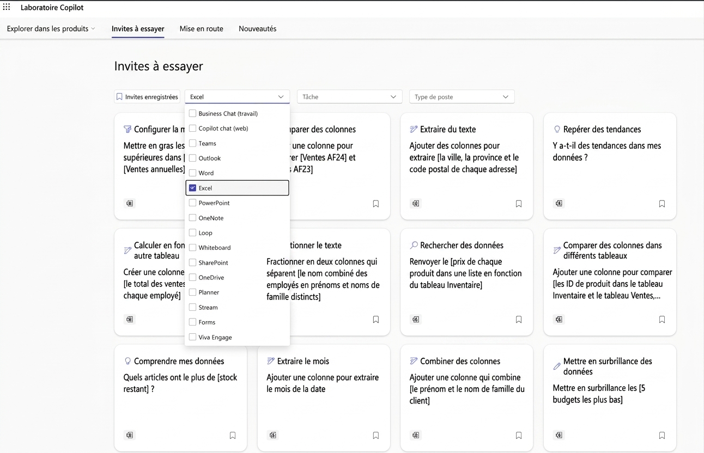Collapse the Excel product filter dropdown
Screen dimensions: 704x453
237,97
